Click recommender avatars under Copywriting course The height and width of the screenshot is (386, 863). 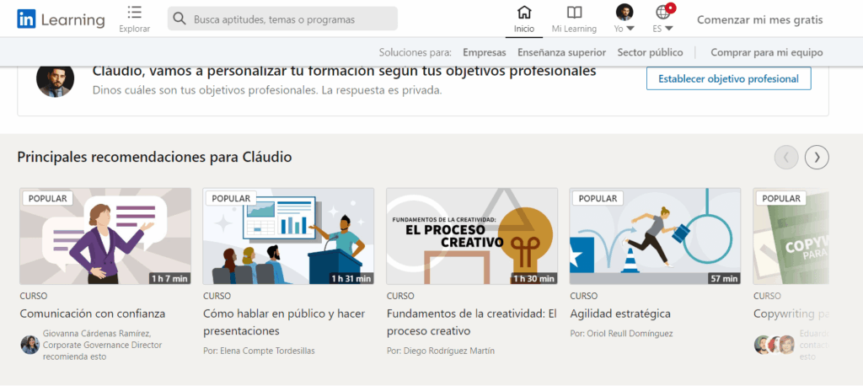coord(774,345)
